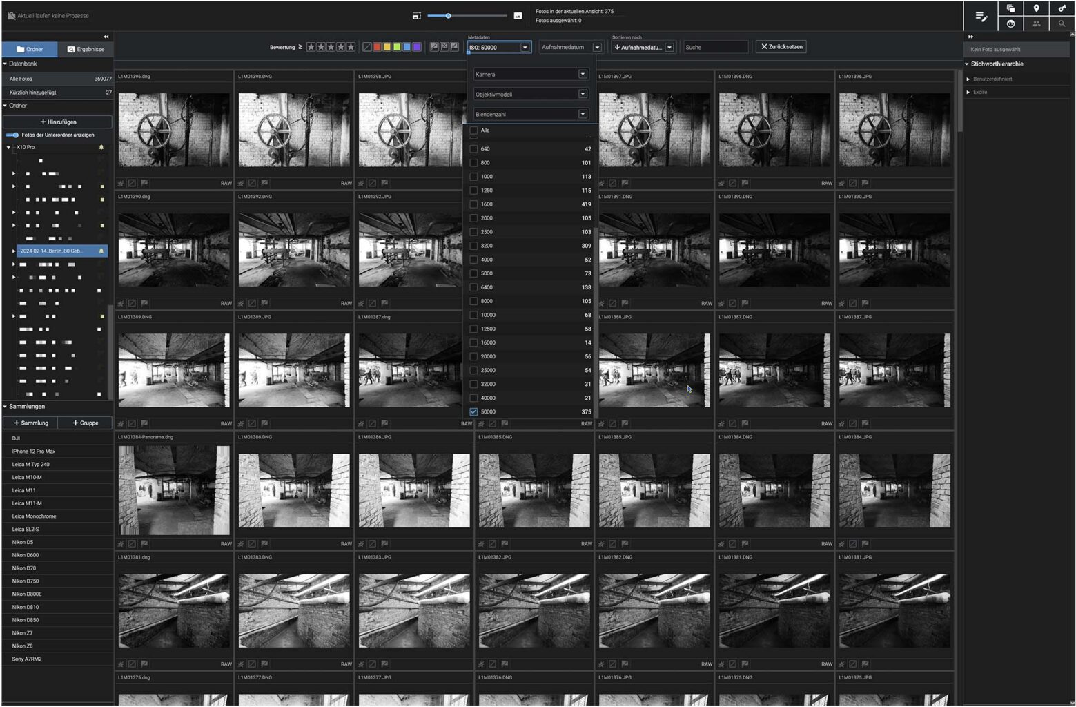
Task: Click small thumbnail size icon
Action: [x=416, y=16]
